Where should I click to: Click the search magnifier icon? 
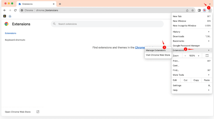click(x=54, y=24)
